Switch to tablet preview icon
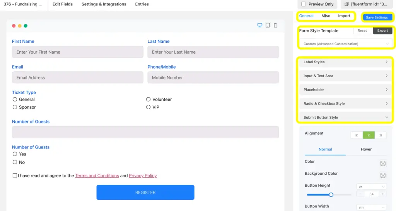The width and height of the screenshot is (396, 211). [x=268, y=25]
